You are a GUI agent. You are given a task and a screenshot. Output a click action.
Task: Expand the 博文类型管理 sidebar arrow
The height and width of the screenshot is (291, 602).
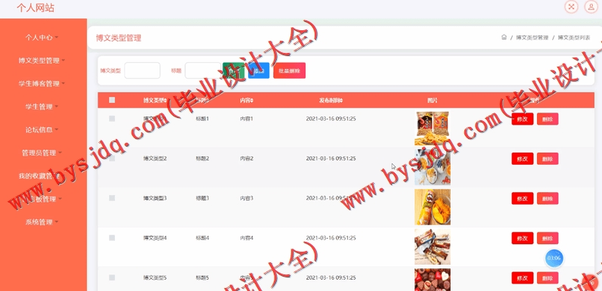[x=64, y=60]
